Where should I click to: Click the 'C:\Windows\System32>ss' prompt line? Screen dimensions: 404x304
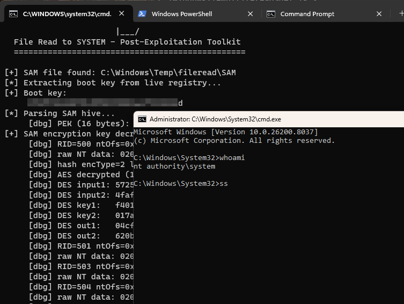click(x=181, y=184)
